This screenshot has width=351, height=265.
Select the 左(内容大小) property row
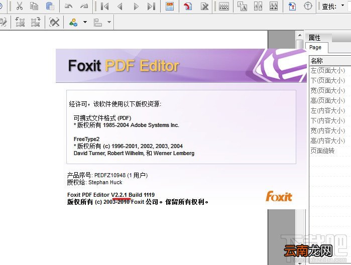(x=330, y=110)
